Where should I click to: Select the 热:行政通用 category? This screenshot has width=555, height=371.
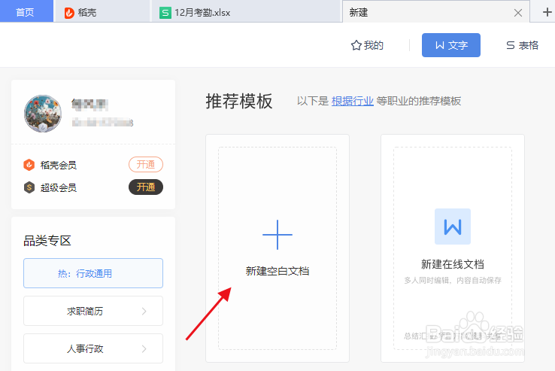click(93, 273)
